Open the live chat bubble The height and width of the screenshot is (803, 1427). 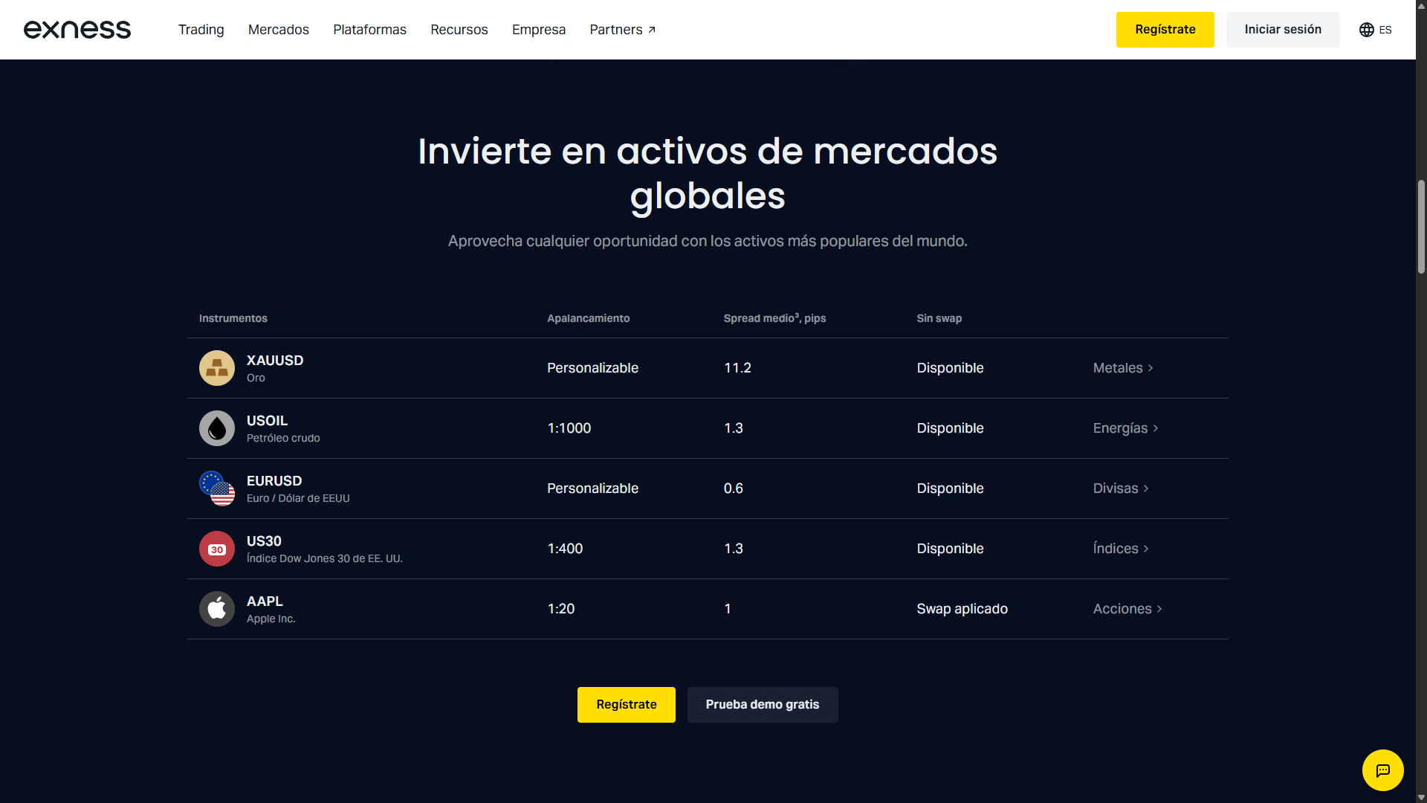point(1382,770)
